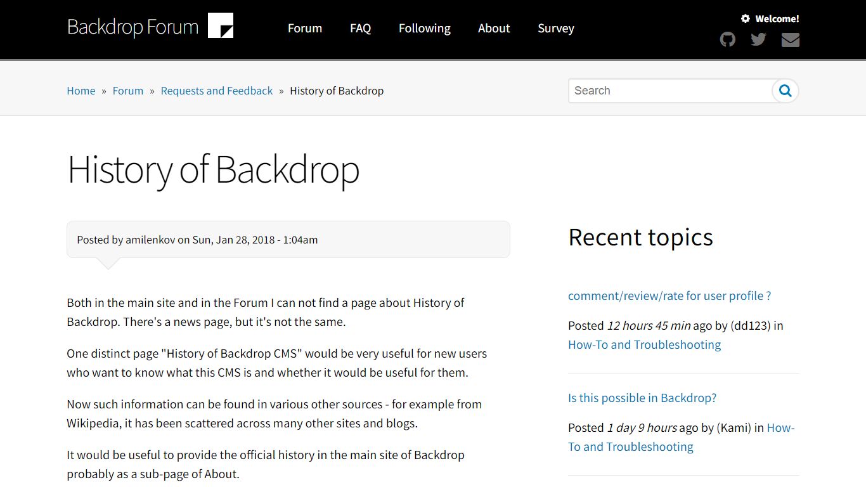Go to the Following menu item
The image size is (866, 487).
pyautogui.click(x=425, y=29)
